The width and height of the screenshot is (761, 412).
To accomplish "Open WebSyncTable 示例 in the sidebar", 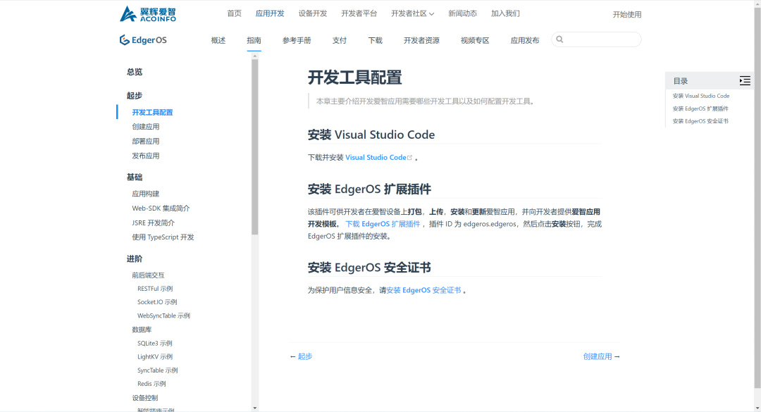I will pyautogui.click(x=163, y=316).
